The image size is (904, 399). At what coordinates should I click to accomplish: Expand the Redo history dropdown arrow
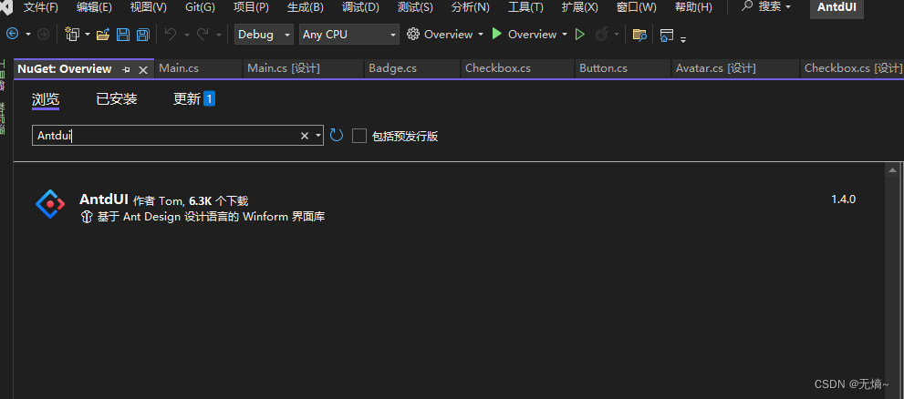pyautogui.click(x=219, y=36)
